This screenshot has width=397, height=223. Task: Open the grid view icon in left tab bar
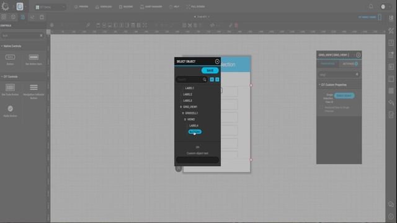[x=4, y=17]
